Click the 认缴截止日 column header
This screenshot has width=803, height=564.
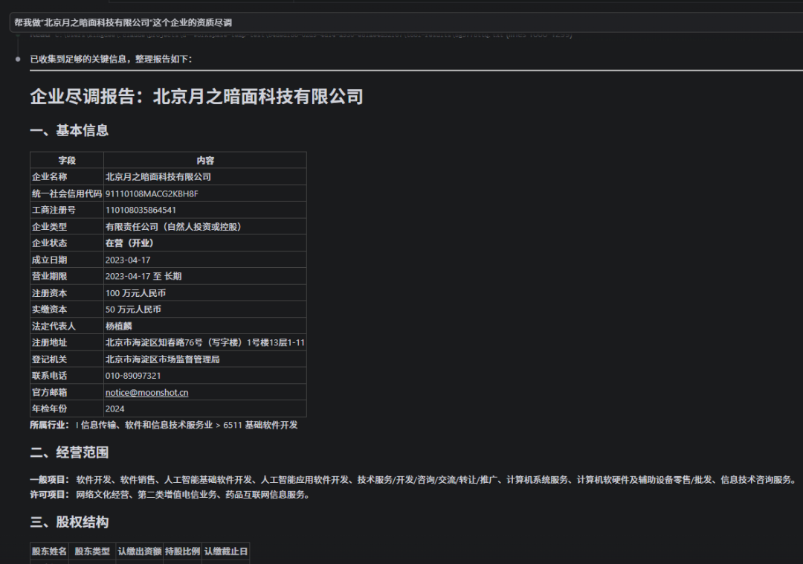[225, 551]
